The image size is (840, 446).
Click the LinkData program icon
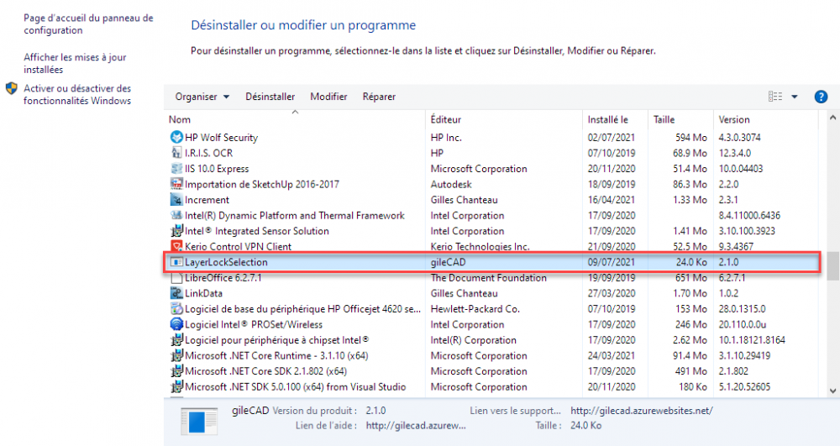click(x=176, y=293)
